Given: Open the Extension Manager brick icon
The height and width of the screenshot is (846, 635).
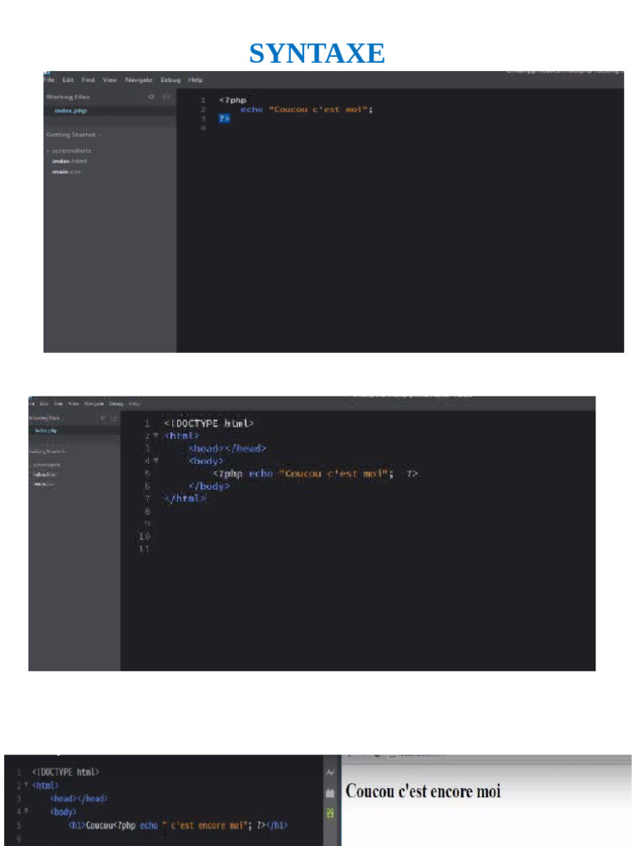Looking at the screenshot, I should pos(331,792).
